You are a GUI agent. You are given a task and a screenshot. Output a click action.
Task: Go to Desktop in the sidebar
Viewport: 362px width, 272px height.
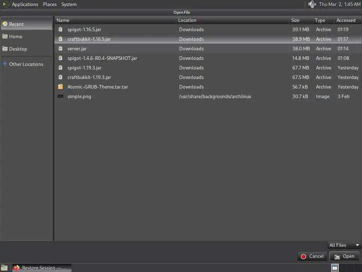27,49
